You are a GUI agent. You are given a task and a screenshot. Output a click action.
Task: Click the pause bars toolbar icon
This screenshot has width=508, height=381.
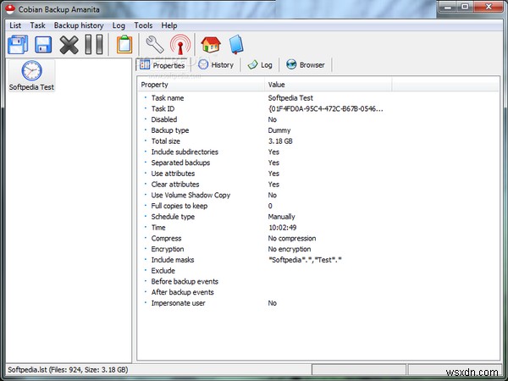tap(94, 44)
